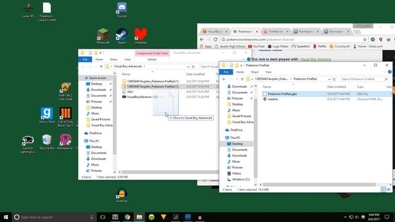
Task: Select Quick access in Visual Boy Advanced sidebar
Action: click(98, 78)
